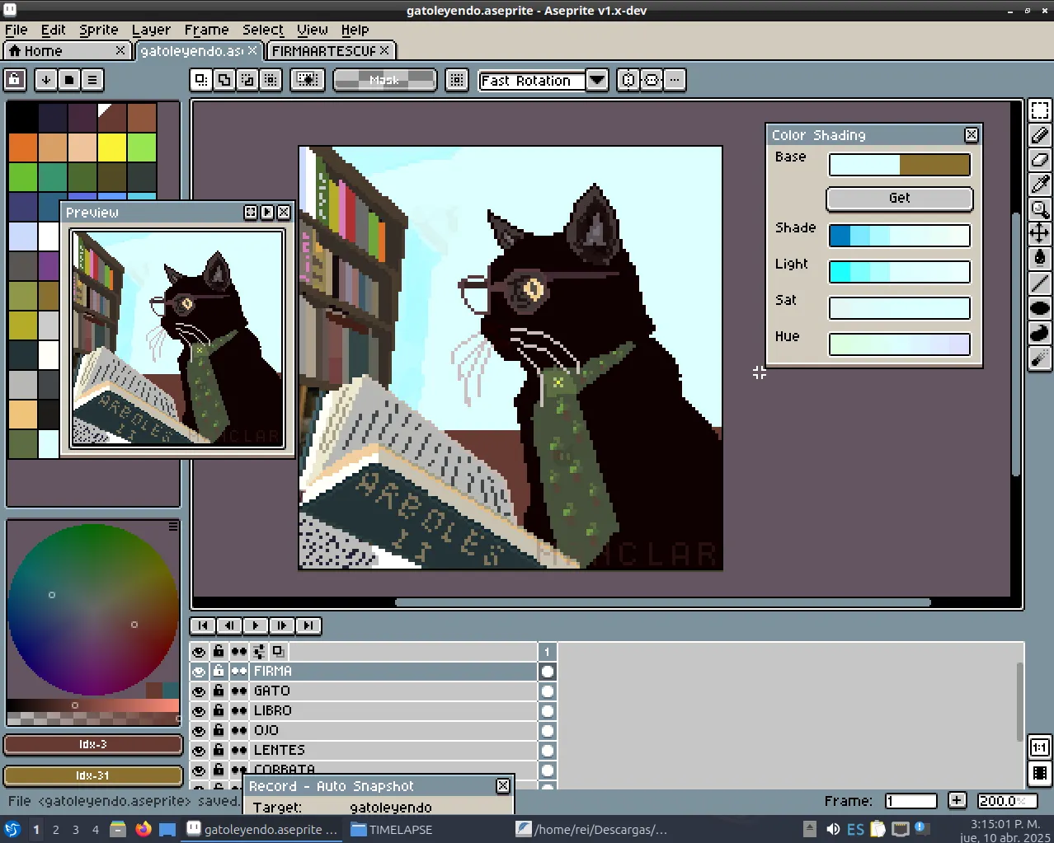This screenshot has height=843, width=1054.
Task: Click the Hue gradient strip in Color Shading
Action: 900,344
